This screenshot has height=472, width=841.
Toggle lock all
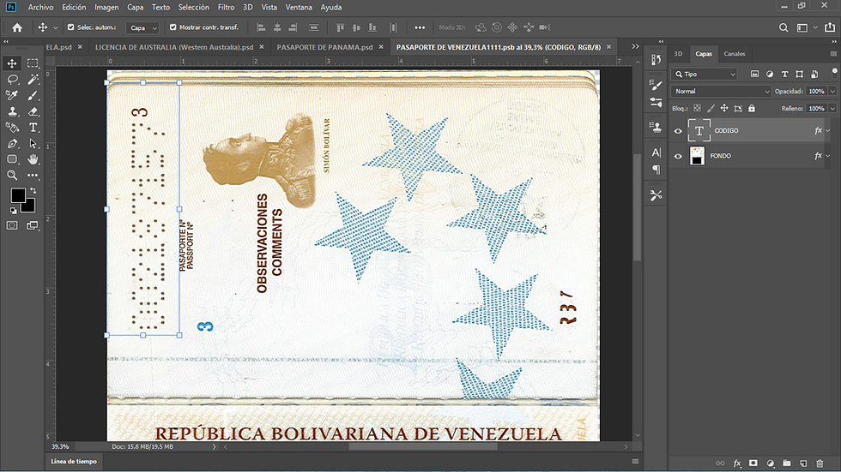click(752, 108)
